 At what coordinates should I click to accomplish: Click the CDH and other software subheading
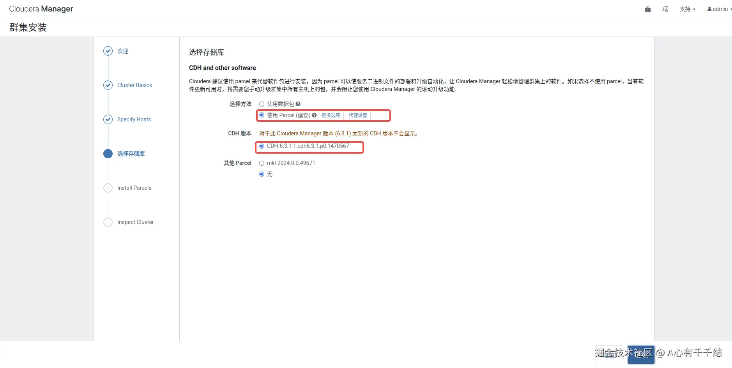point(223,68)
